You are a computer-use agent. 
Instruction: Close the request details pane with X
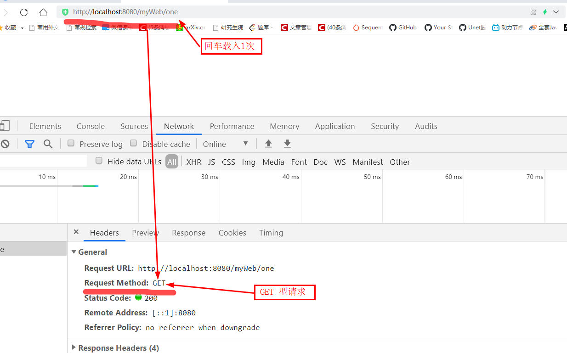click(x=76, y=232)
